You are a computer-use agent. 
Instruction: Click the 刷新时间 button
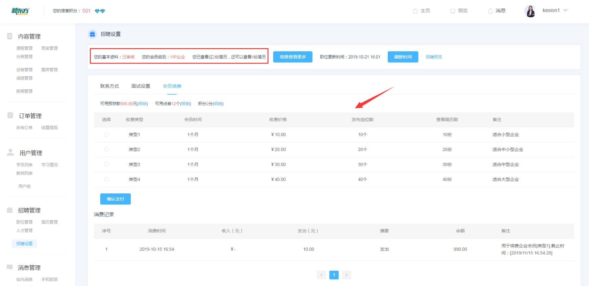tap(403, 57)
